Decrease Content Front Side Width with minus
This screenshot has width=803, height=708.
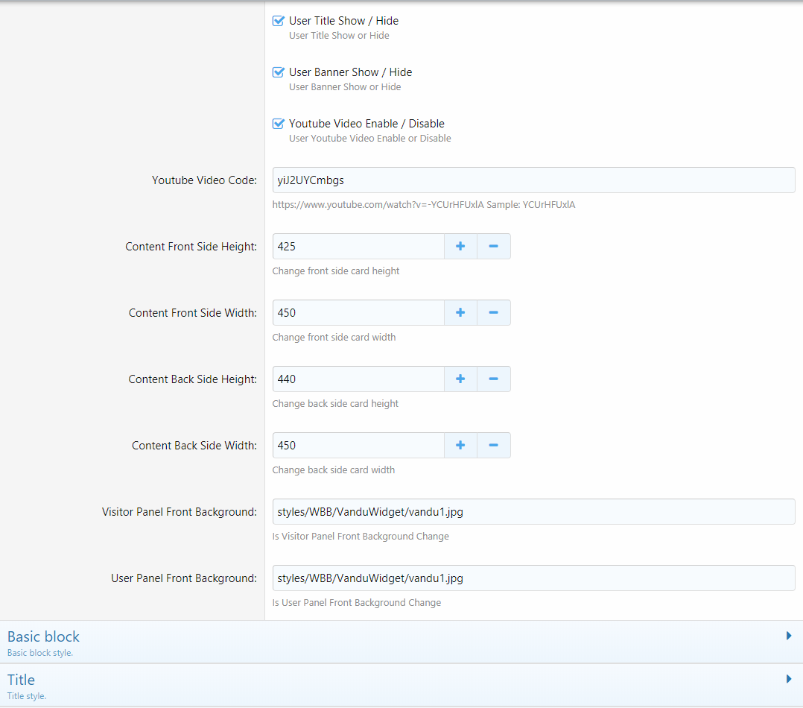pyautogui.click(x=493, y=313)
